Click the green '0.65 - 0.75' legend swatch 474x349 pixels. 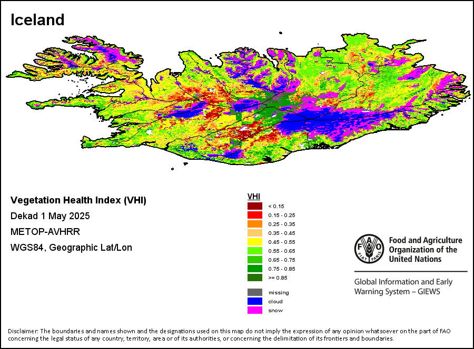coord(255,260)
